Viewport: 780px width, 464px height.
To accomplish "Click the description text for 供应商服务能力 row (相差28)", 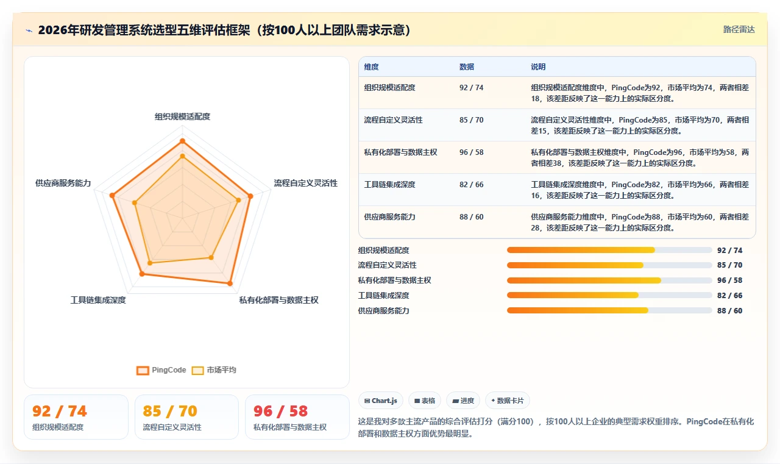I will pos(640,223).
